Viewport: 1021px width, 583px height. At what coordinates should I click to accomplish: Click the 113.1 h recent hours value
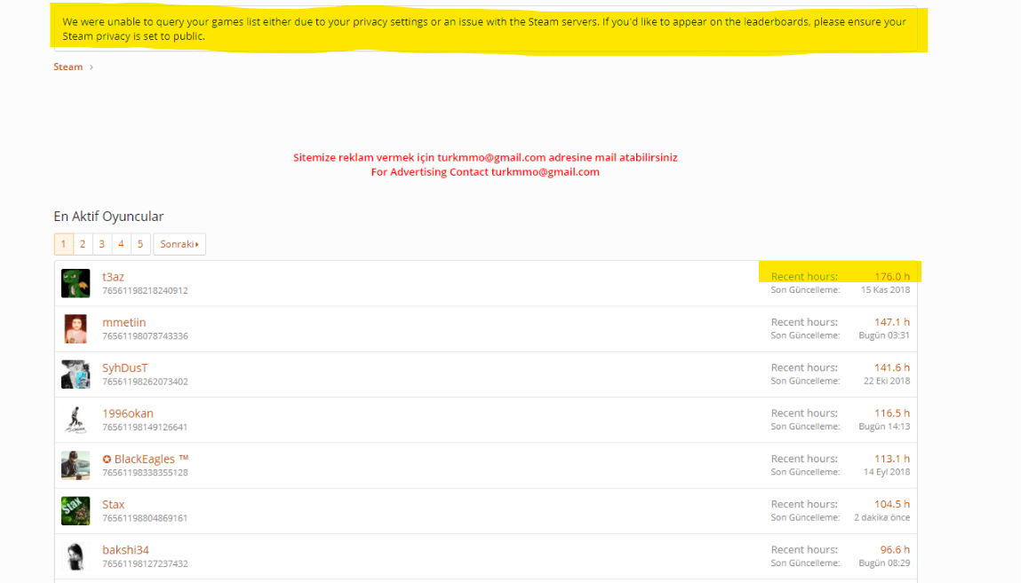pyautogui.click(x=892, y=459)
